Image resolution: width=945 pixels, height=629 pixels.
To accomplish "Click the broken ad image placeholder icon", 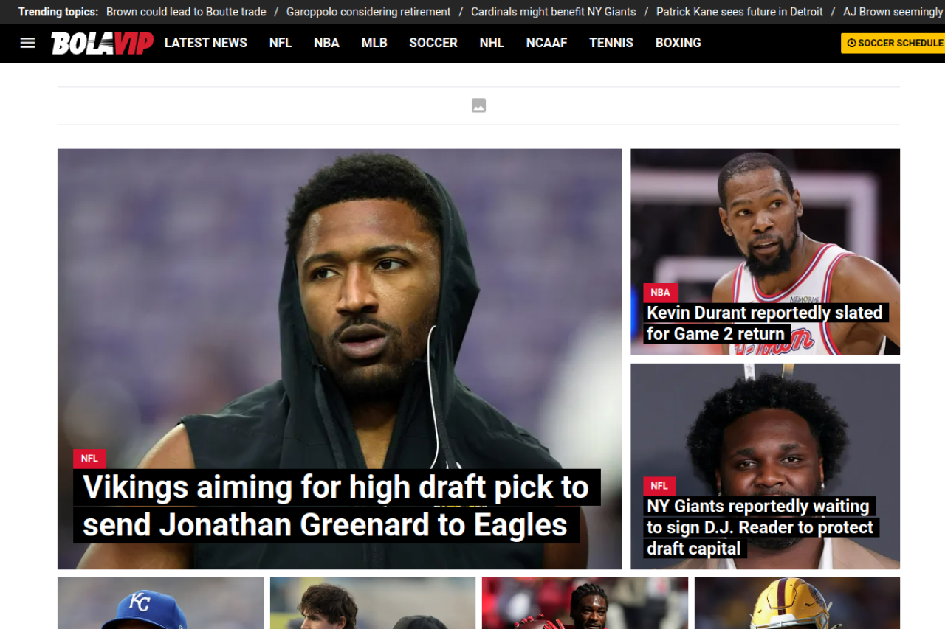I will coord(478,105).
